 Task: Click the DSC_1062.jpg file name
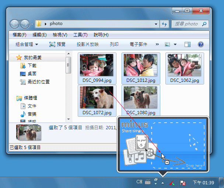click(x=185, y=80)
